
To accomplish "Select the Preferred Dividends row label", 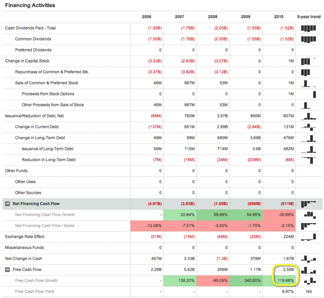I will (33, 50).
